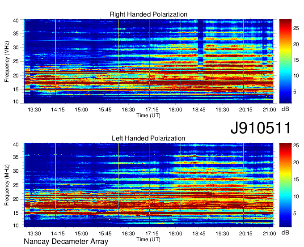This screenshot has width=304, height=247.
Task: Click the 10 MHz tick on the Right Handed plot
Action: click(16, 102)
